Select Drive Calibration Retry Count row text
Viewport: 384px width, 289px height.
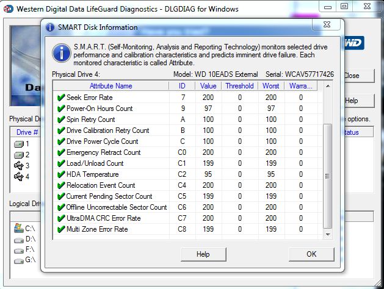[108, 130]
